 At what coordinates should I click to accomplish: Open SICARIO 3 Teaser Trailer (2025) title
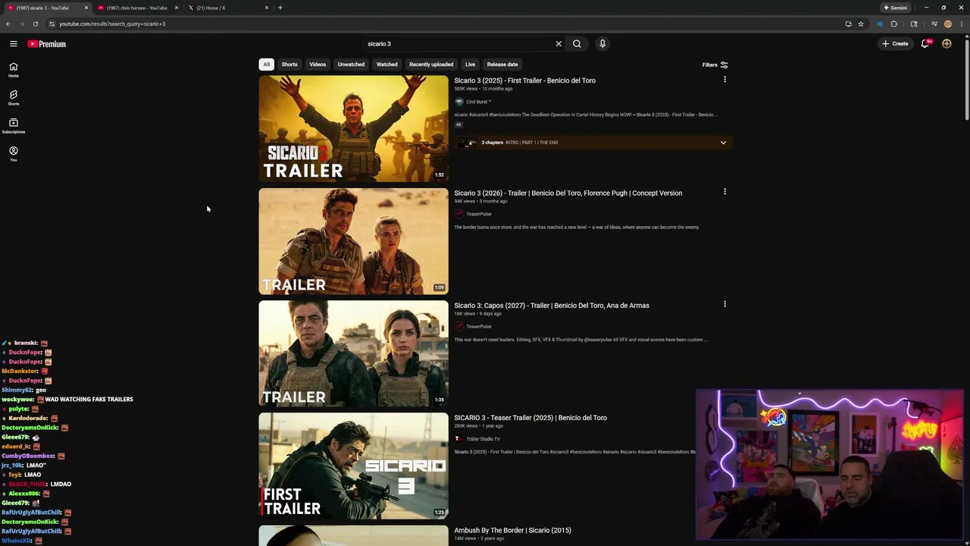(x=530, y=418)
